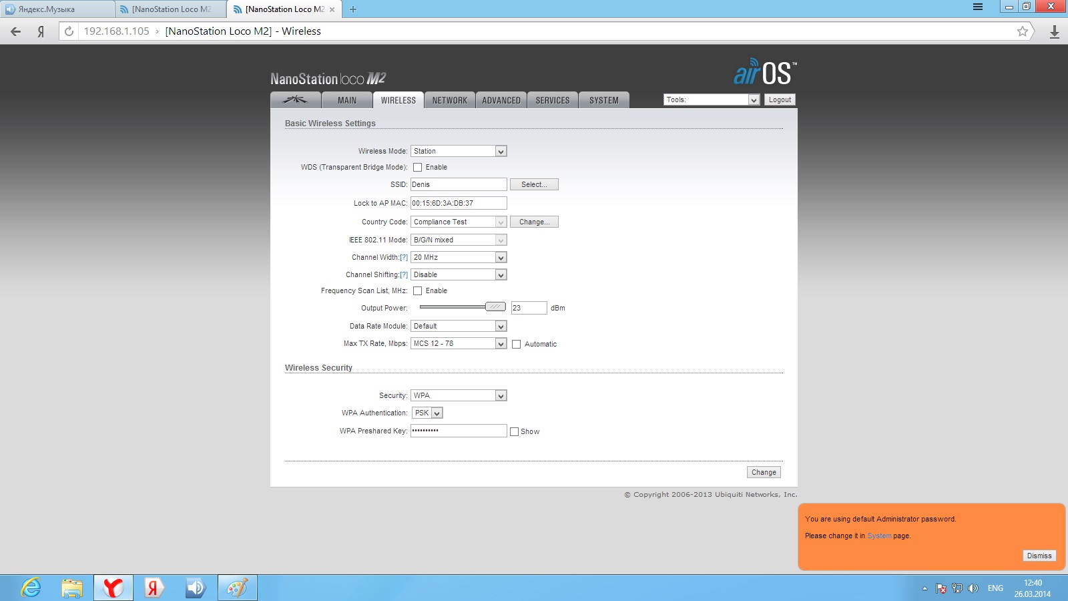Show the WPA Preshared Key
Screen dimensions: 1068x601
pos(514,432)
